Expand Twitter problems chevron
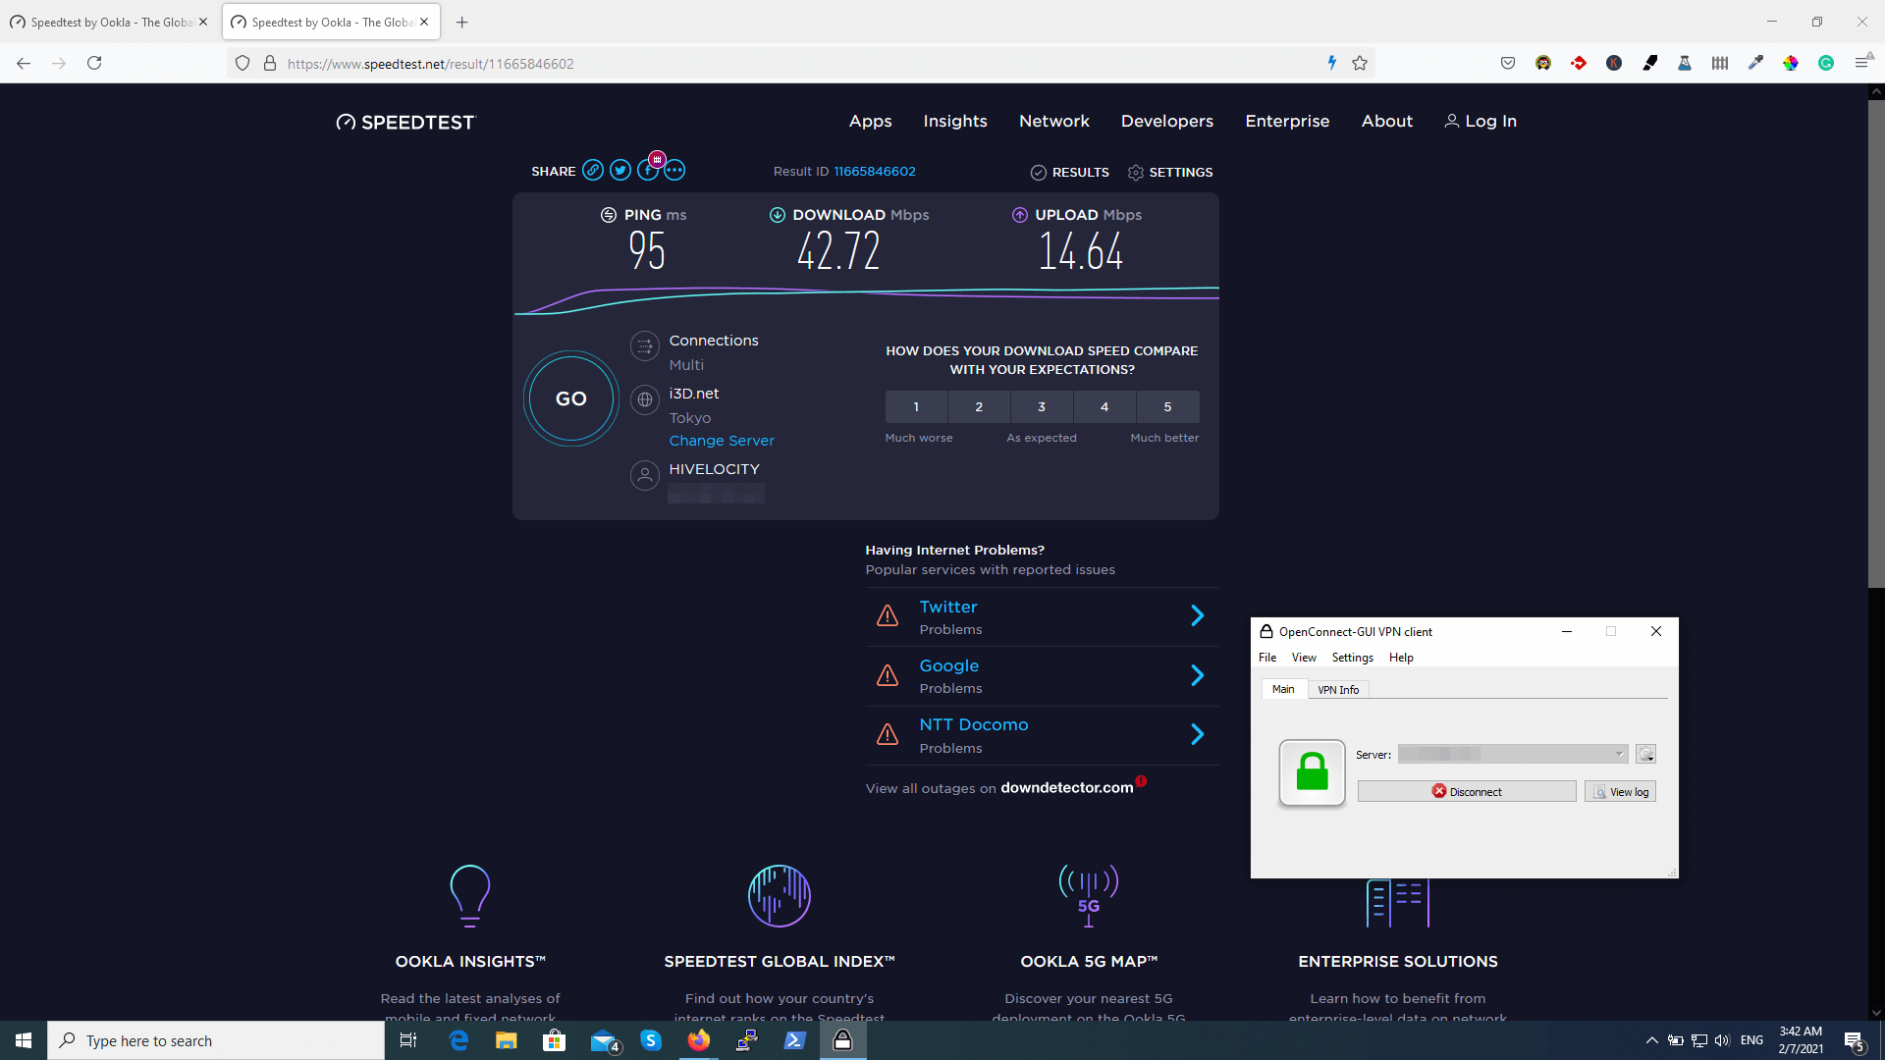The image size is (1885, 1060). click(1197, 615)
